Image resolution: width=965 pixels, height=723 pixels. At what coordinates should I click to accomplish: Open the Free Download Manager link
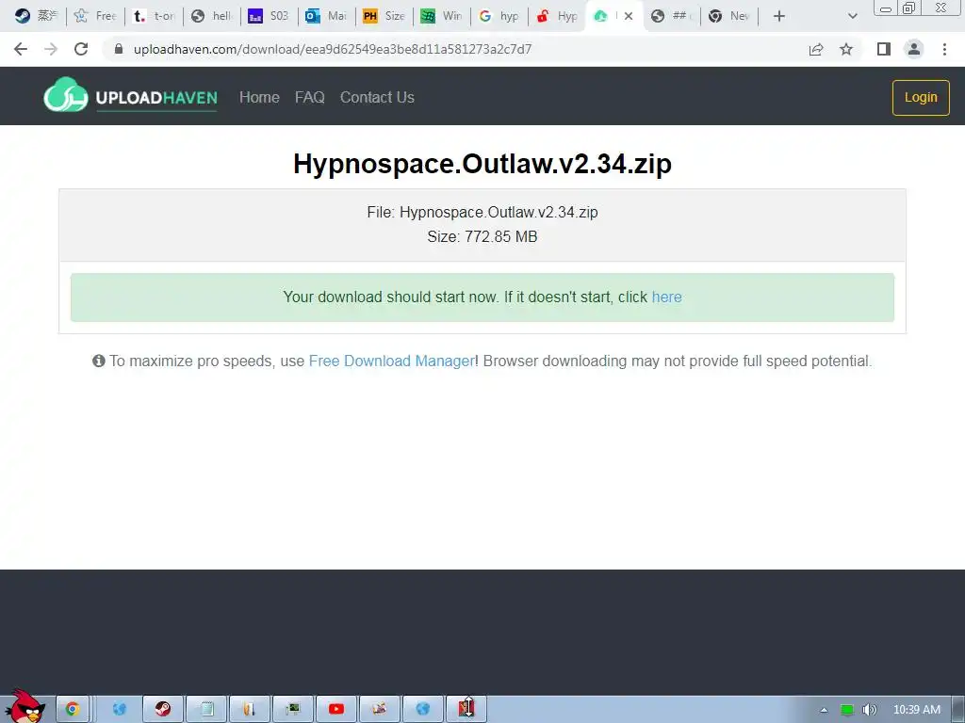(391, 361)
